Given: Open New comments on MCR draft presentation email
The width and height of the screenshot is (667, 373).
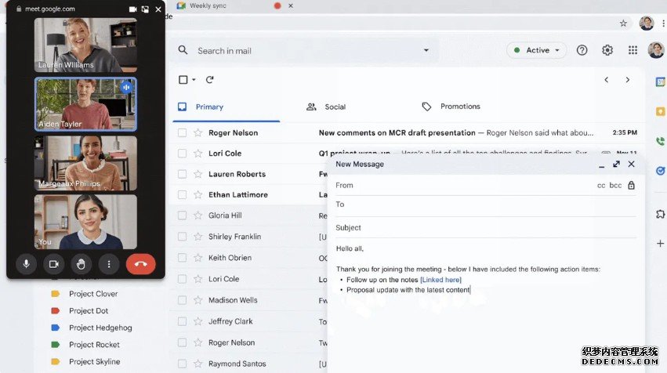Looking at the screenshot, I should 397,132.
